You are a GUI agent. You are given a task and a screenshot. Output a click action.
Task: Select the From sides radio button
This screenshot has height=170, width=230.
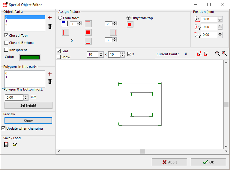[x=60, y=18]
